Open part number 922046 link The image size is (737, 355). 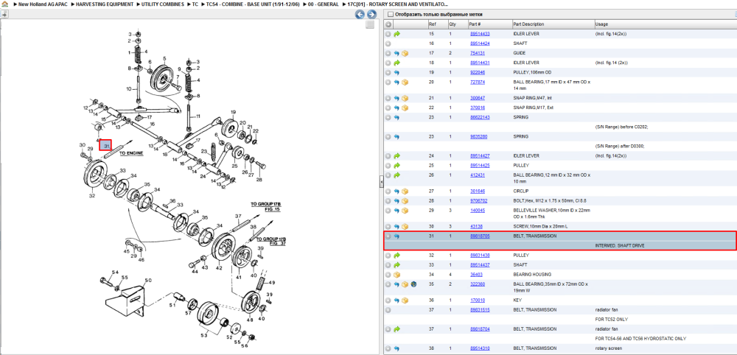(478, 72)
